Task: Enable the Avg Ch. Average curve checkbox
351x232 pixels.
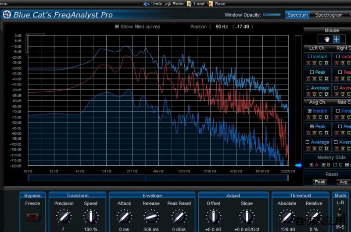Action: click(308, 142)
